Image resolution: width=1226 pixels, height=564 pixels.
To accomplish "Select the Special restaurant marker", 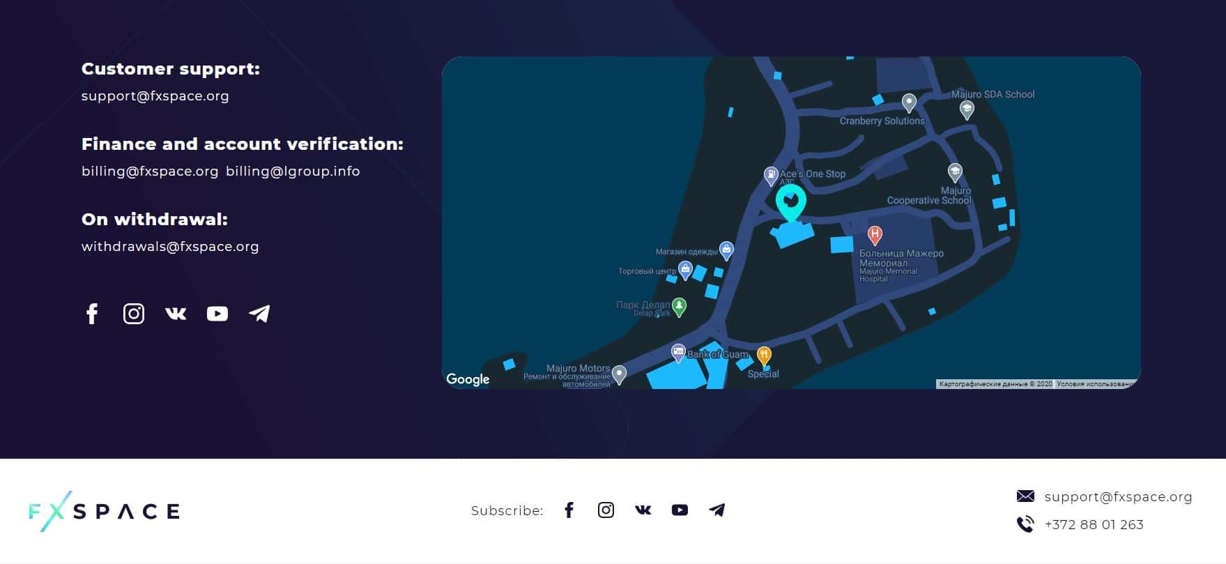I will pyautogui.click(x=764, y=356).
